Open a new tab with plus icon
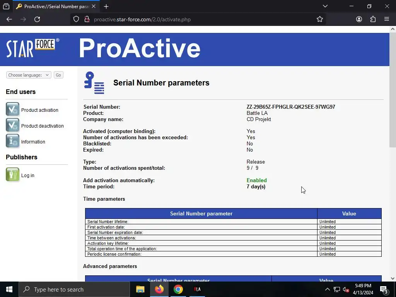Screen dimensions: 396x297 coord(106,7)
